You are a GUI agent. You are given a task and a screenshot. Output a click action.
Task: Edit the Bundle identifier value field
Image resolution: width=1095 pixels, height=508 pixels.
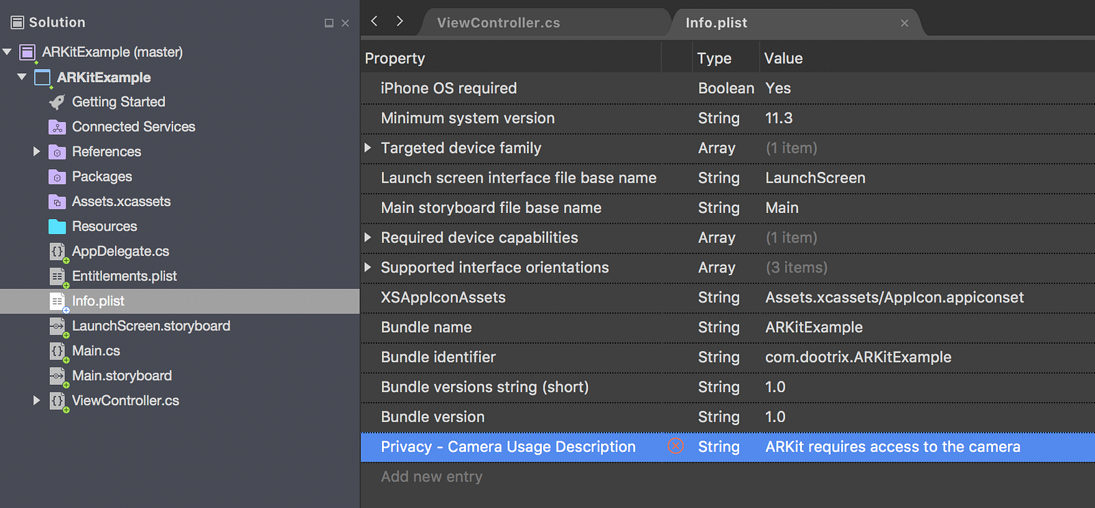858,357
